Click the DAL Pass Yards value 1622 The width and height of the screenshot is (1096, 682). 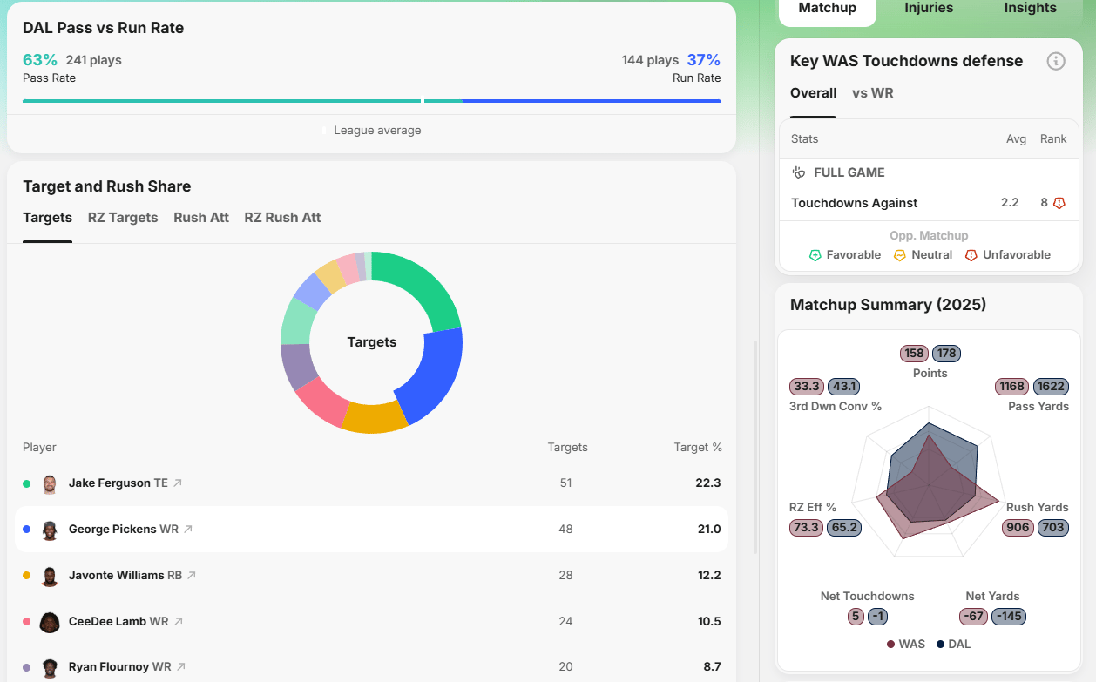(1051, 386)
